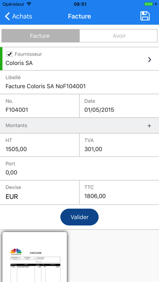
Task: Tap the plus icon in Montants
Action: (x=149, y=126)
